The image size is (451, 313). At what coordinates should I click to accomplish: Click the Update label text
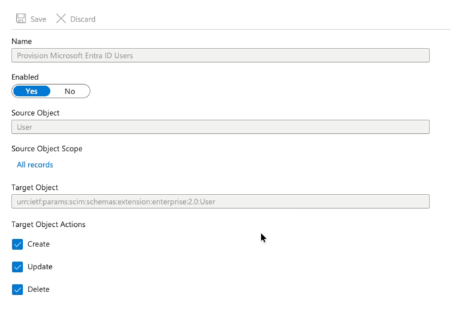point(40,267)
